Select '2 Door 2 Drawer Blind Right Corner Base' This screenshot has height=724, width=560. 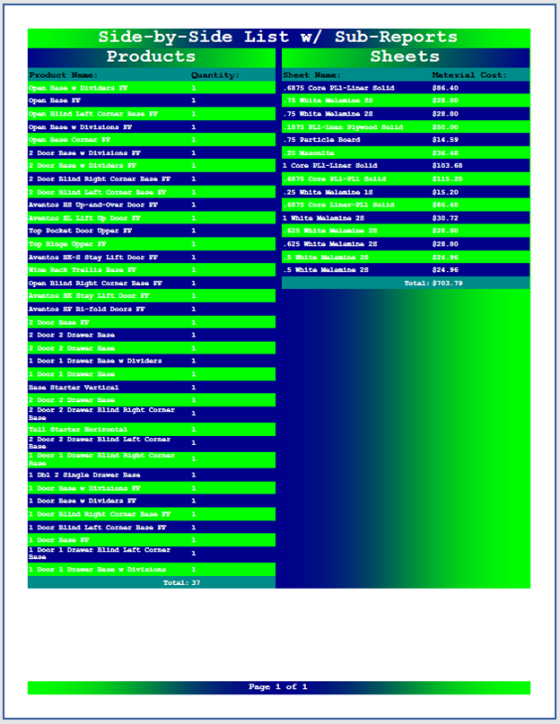pyautogui.click(x=101, y=414)
